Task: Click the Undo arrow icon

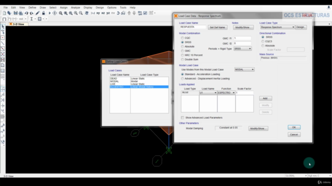Action: click(x=26, y=13)
